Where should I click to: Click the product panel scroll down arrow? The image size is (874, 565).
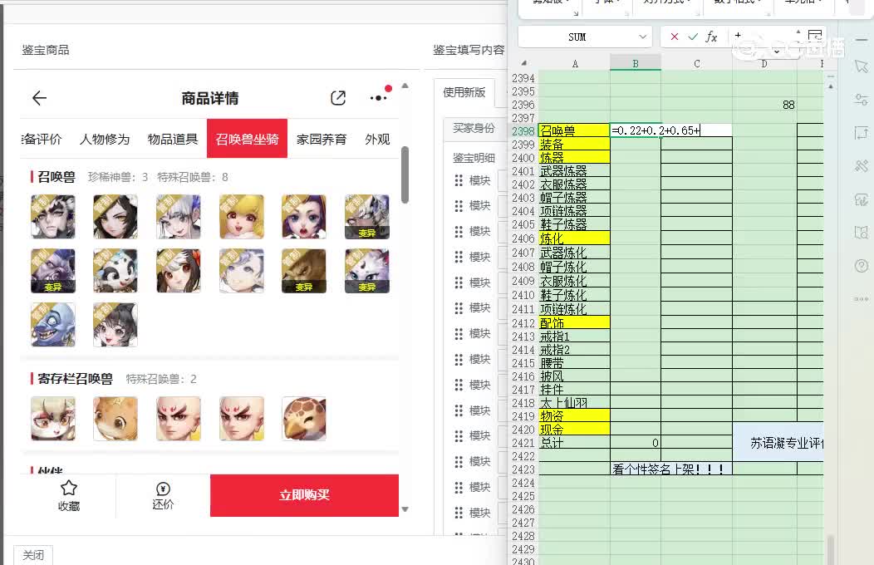[x=405, y=509]
